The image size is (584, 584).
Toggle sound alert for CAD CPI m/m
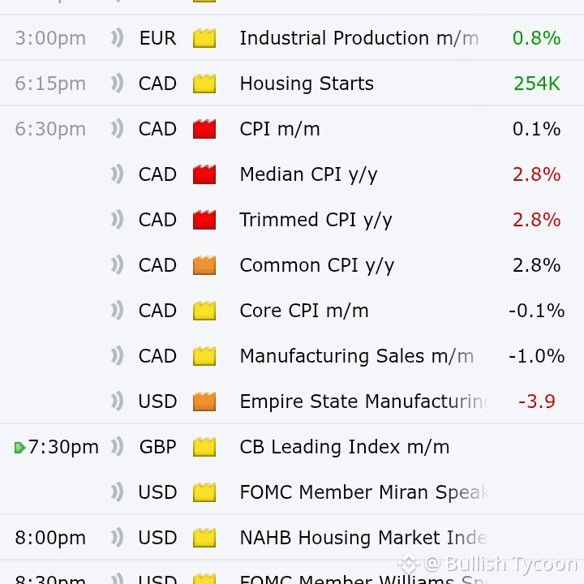118,129
